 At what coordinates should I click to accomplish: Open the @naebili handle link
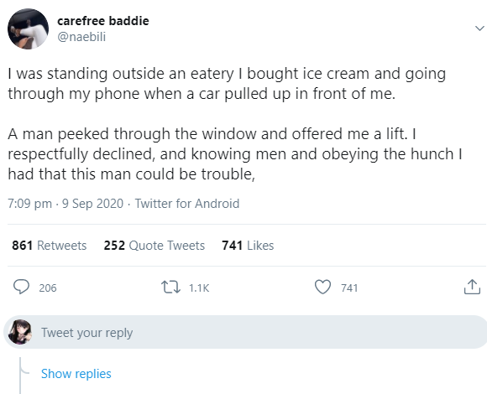(81, 37)
